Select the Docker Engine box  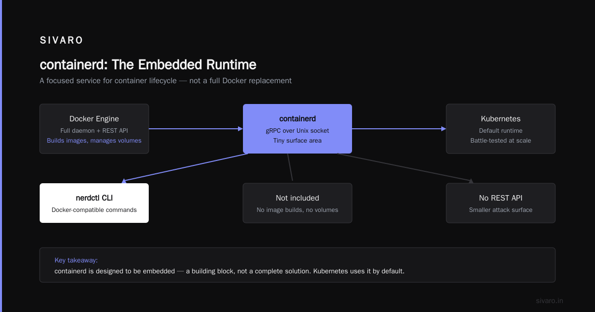[x=94, y=129]
